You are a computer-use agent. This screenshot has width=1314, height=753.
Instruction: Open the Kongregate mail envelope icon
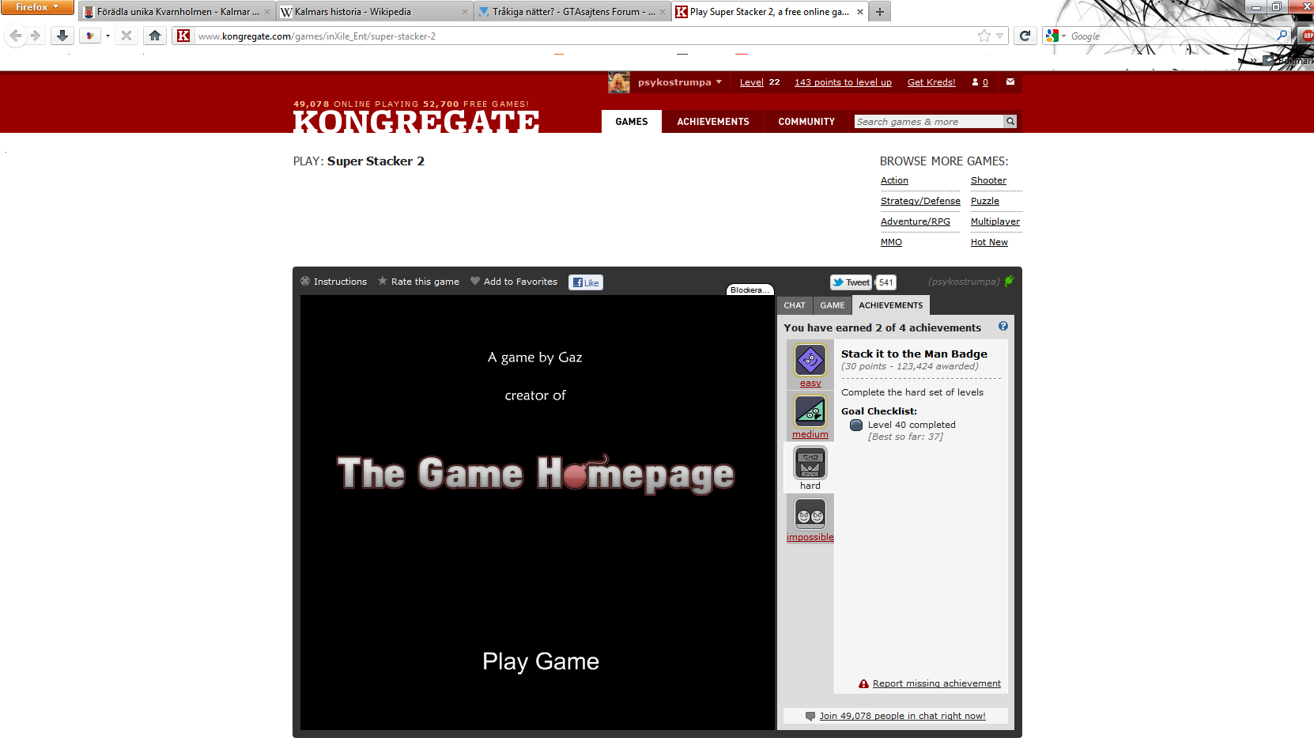(1010, 81)
